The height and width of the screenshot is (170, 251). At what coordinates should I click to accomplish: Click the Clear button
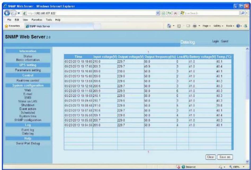pos(210,157)
